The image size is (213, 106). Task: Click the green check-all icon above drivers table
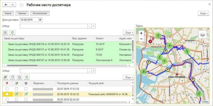[x=5, y=77]
